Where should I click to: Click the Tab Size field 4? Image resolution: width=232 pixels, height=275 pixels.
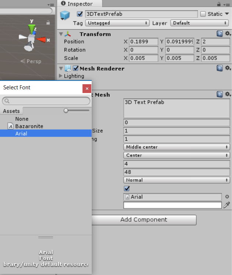click(177, 164)
